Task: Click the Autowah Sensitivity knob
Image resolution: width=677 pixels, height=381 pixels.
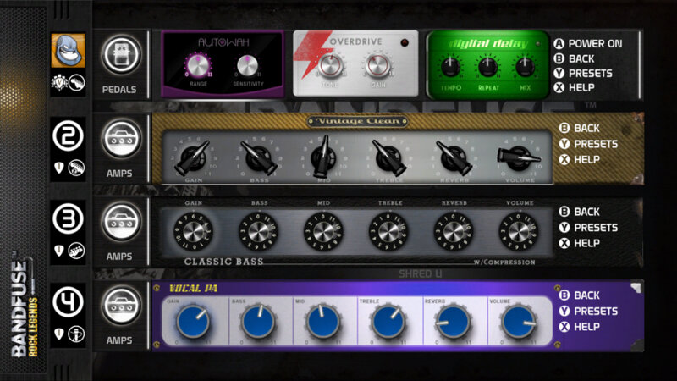Action: click(x=247, y=65)
